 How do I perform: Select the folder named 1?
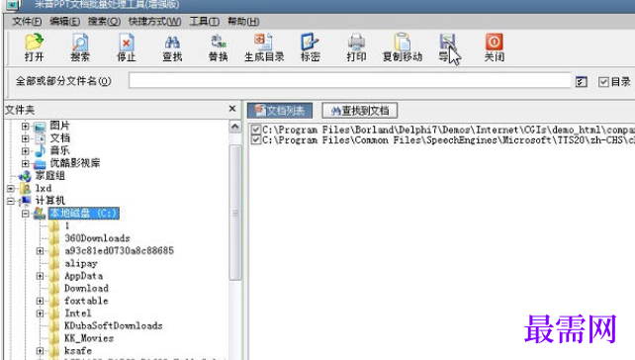coord(67,225)
